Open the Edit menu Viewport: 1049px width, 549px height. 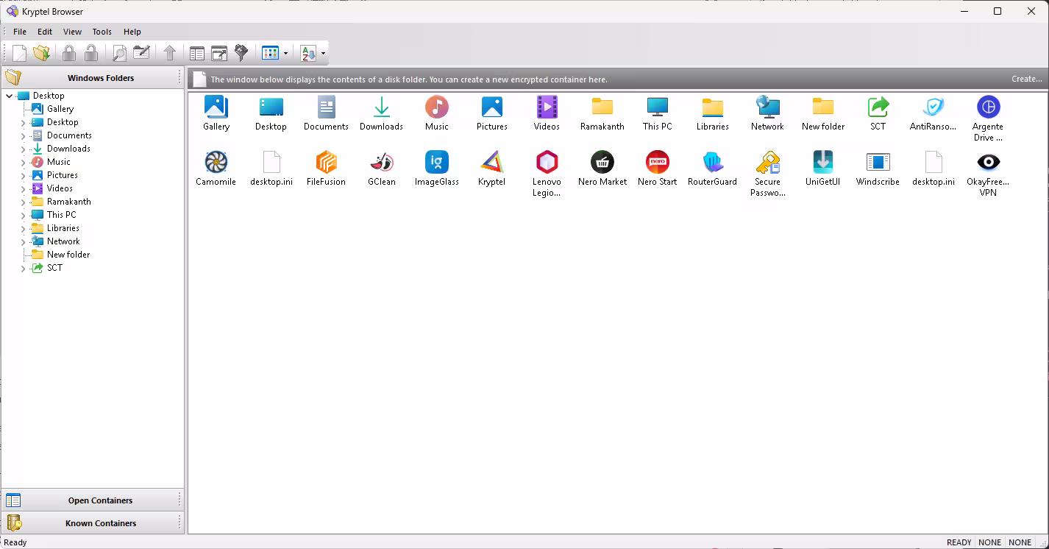coord(45,32)
